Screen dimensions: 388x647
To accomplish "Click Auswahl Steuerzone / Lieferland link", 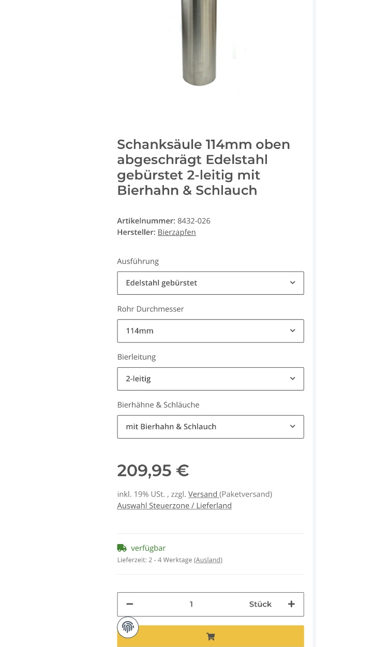I will [x=174, y=505].
